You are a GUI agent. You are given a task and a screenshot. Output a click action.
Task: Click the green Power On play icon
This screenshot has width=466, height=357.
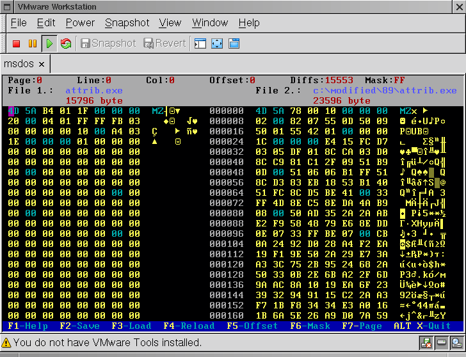click(49, 44)
